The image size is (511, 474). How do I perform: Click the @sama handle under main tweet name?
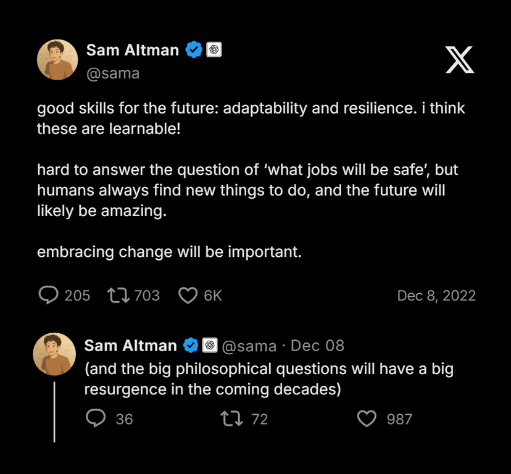pos(113,73)
